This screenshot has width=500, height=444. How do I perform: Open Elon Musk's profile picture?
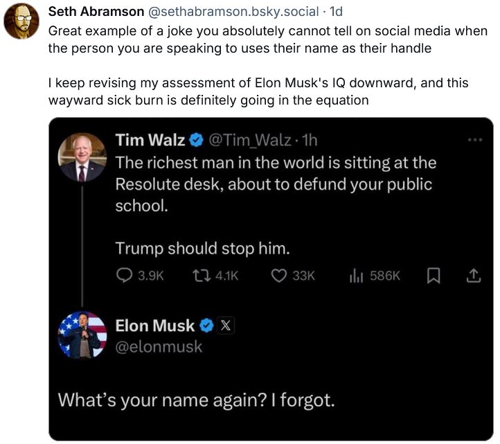click(82, 335)
